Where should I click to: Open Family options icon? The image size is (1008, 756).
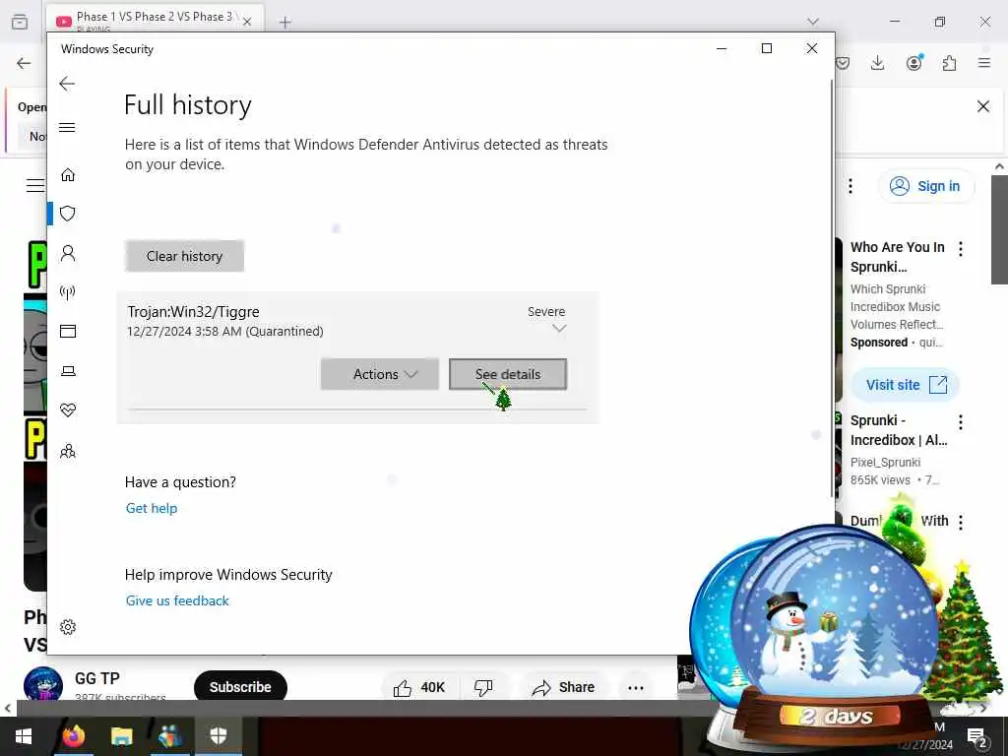coord(68,451)
